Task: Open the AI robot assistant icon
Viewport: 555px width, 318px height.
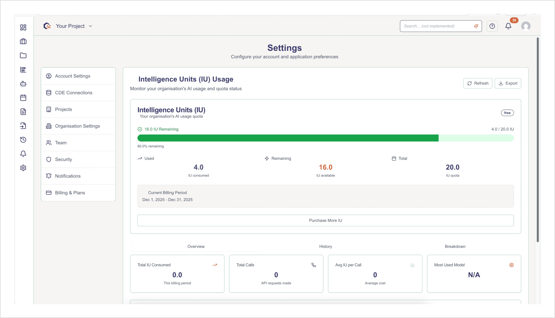Action: 23,84
